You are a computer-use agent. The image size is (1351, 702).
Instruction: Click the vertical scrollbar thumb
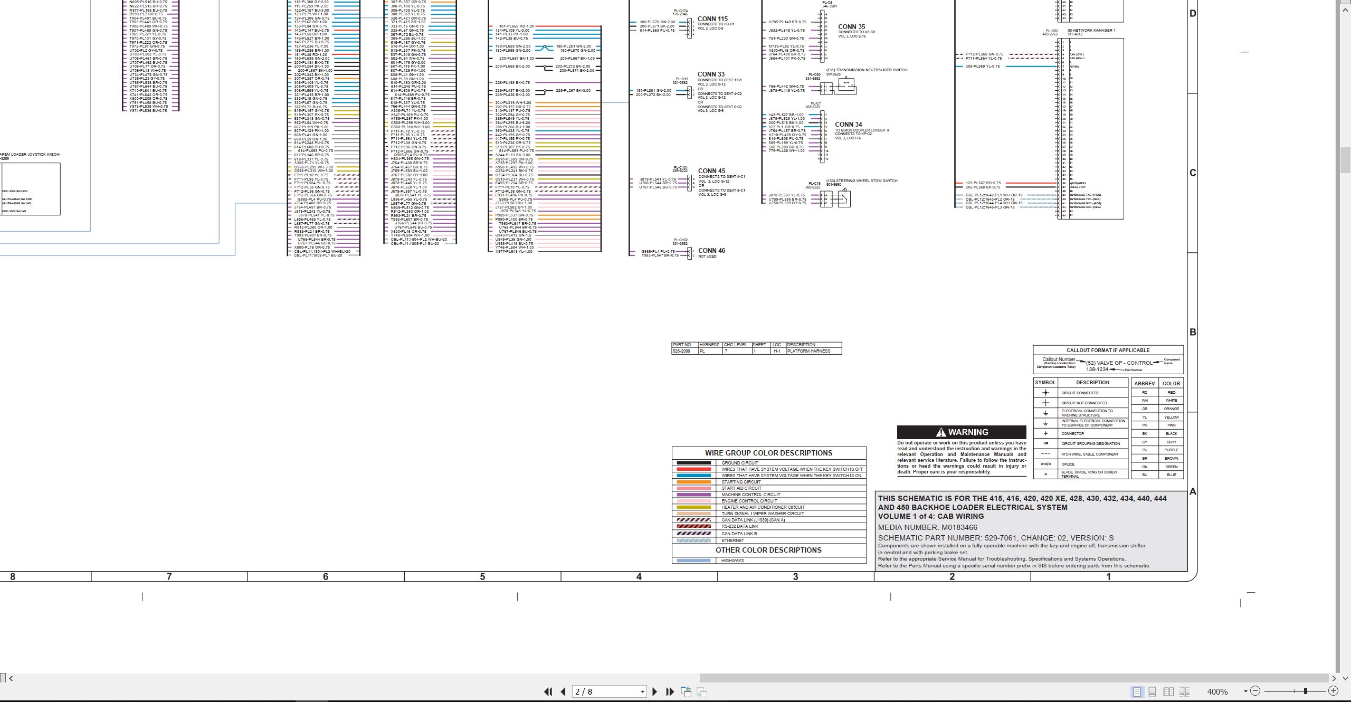point(1345,161)
